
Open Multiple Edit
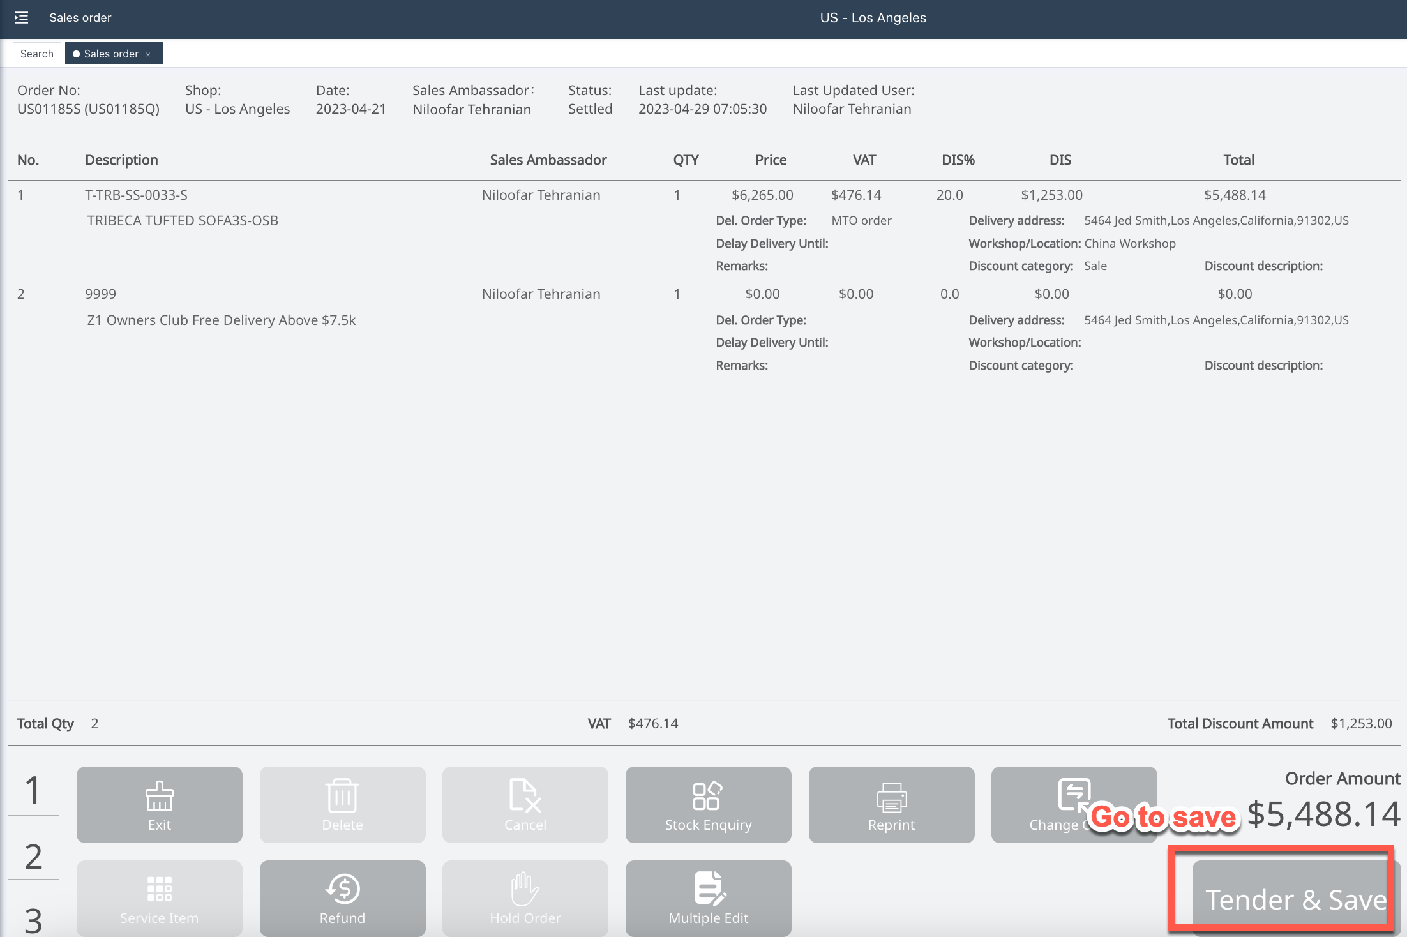click(x=708, y=897)
